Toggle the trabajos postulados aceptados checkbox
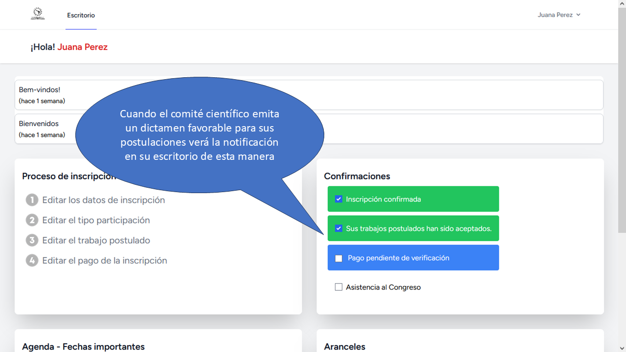The width and height of the screenshot is (626, 352). tap(338, 228)
